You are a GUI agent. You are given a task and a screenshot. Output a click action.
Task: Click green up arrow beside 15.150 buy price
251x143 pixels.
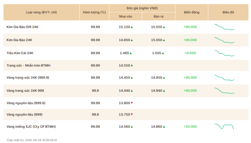pyautogui.click(x=132, y=27)
